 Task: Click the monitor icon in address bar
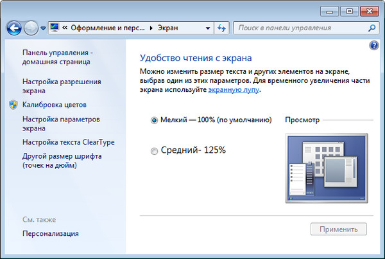click(55, 28)
